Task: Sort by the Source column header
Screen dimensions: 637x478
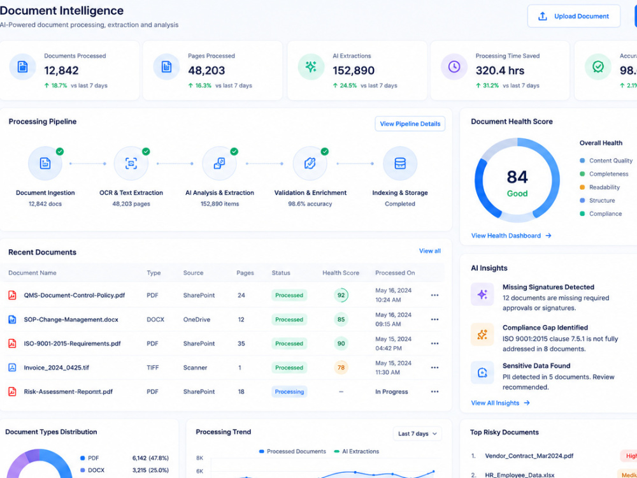Action: point(193,273)
